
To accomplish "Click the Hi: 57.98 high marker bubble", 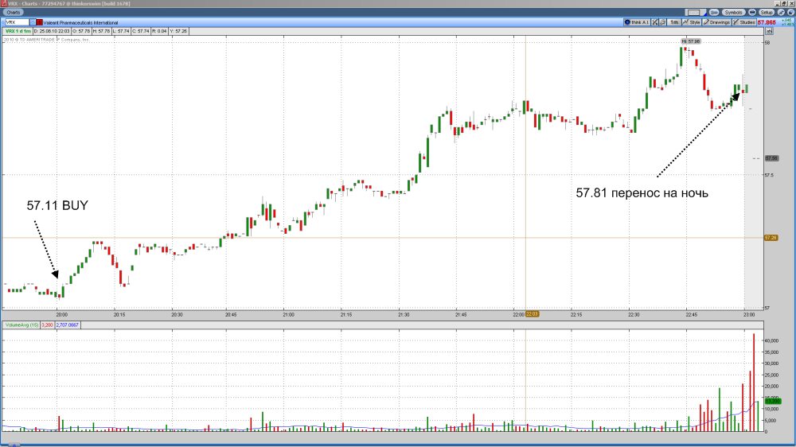I will click(690, 41).
